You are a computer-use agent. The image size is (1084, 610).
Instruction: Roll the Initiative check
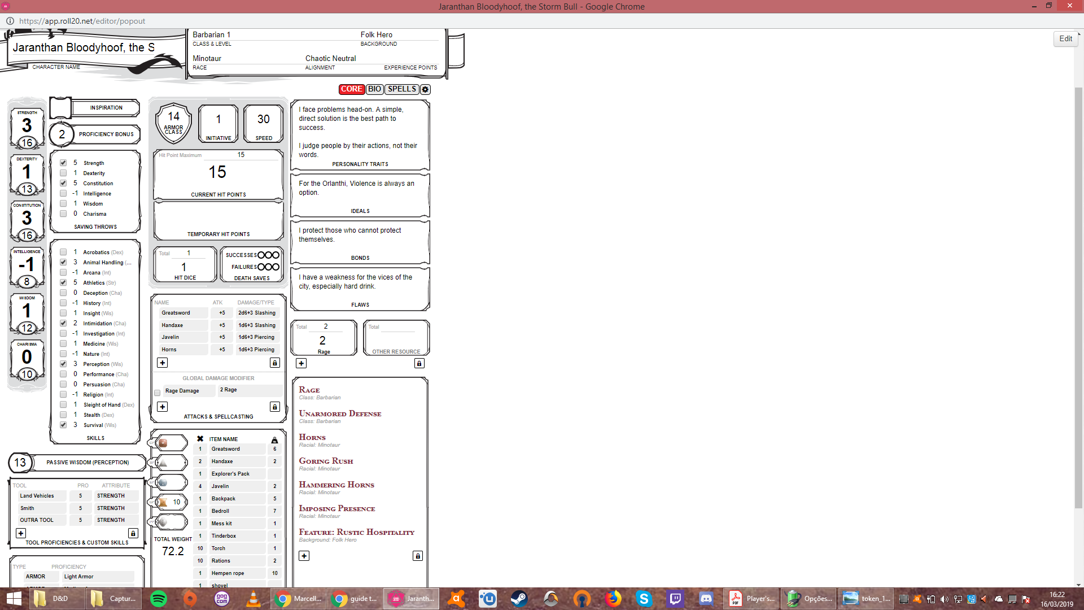218,138
